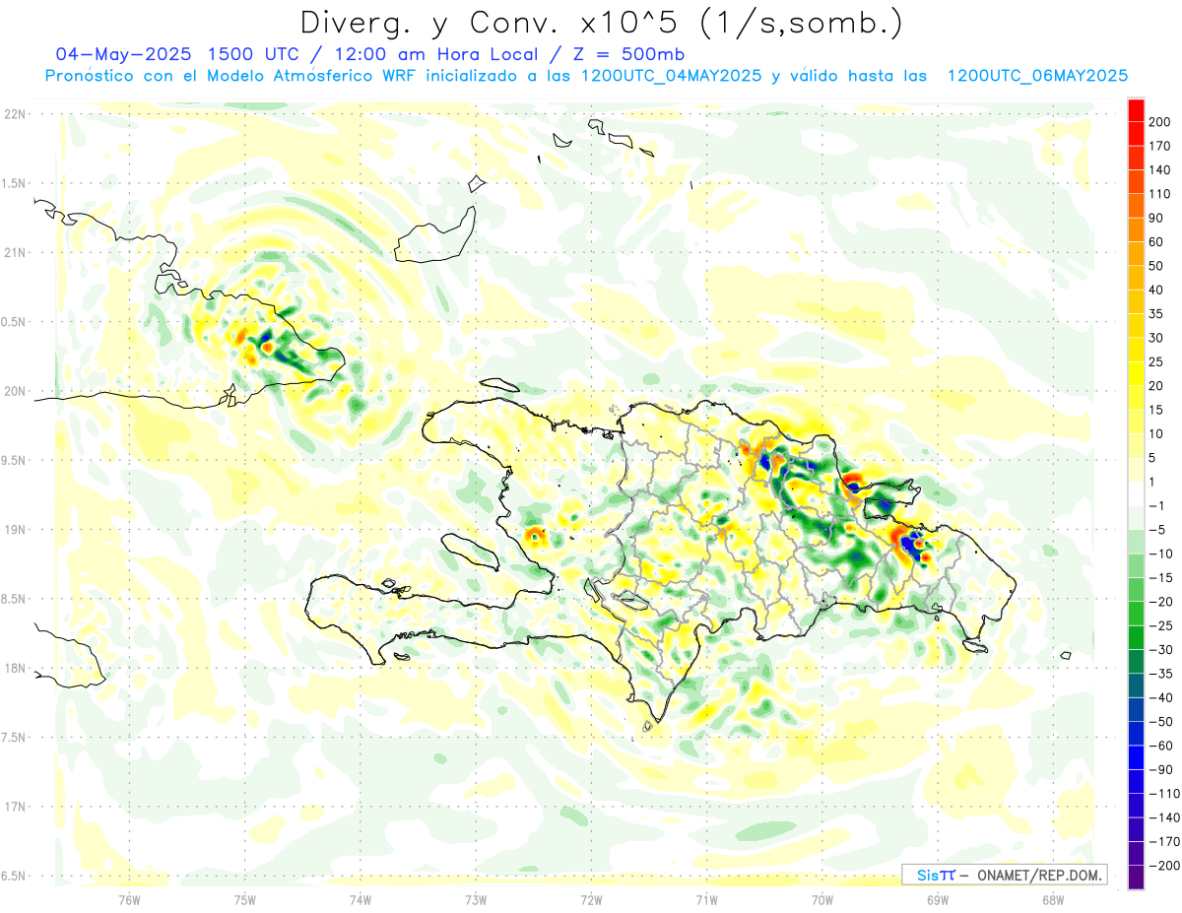Select the '17N' latitude label
The height and width of the screenshot is (913, 1182).
pyautogui.click(x=14, y=807)
